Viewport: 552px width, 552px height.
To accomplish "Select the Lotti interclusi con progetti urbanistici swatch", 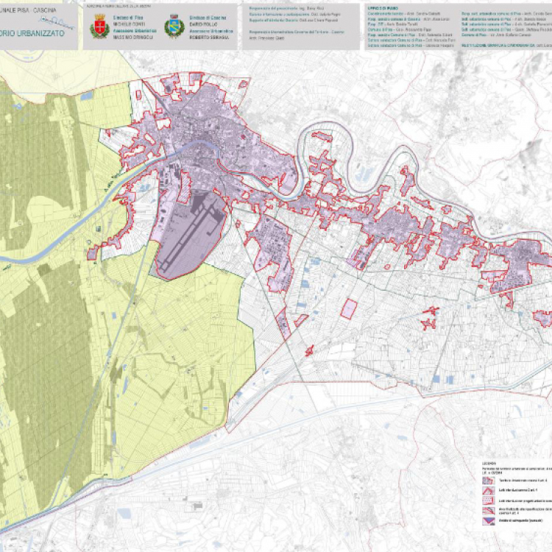I will (488, 500).
